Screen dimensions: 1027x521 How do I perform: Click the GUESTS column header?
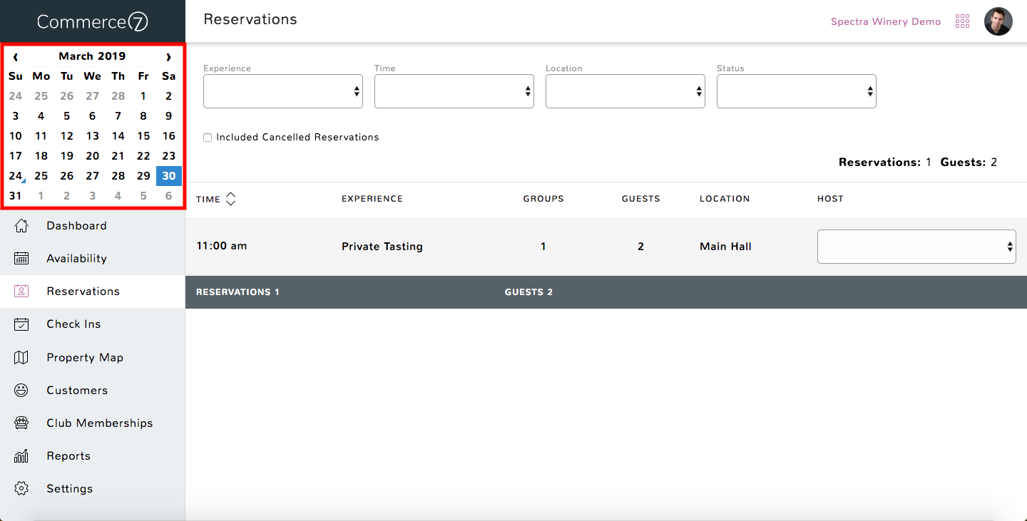point(641,199)
